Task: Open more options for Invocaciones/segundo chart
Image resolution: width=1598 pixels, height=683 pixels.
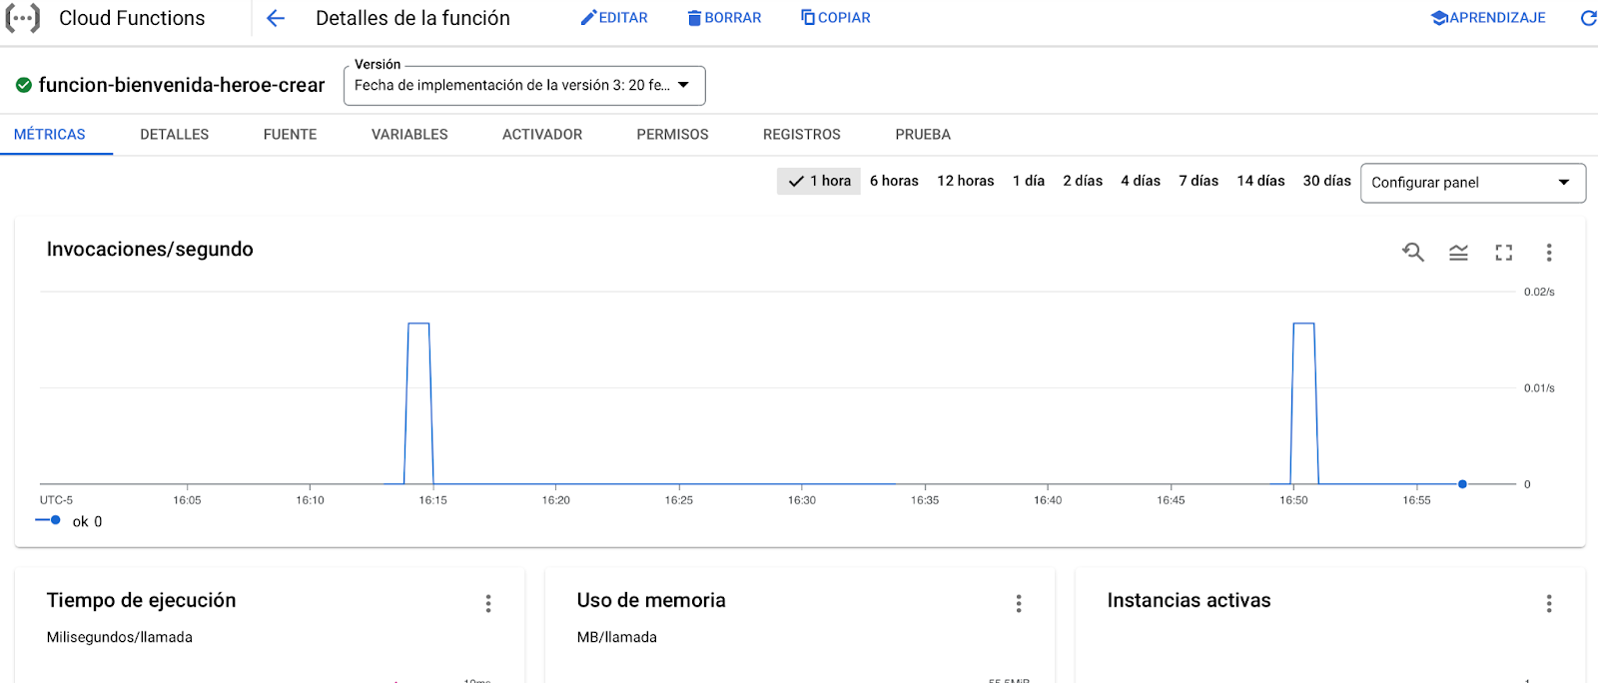Action: 1549,253
